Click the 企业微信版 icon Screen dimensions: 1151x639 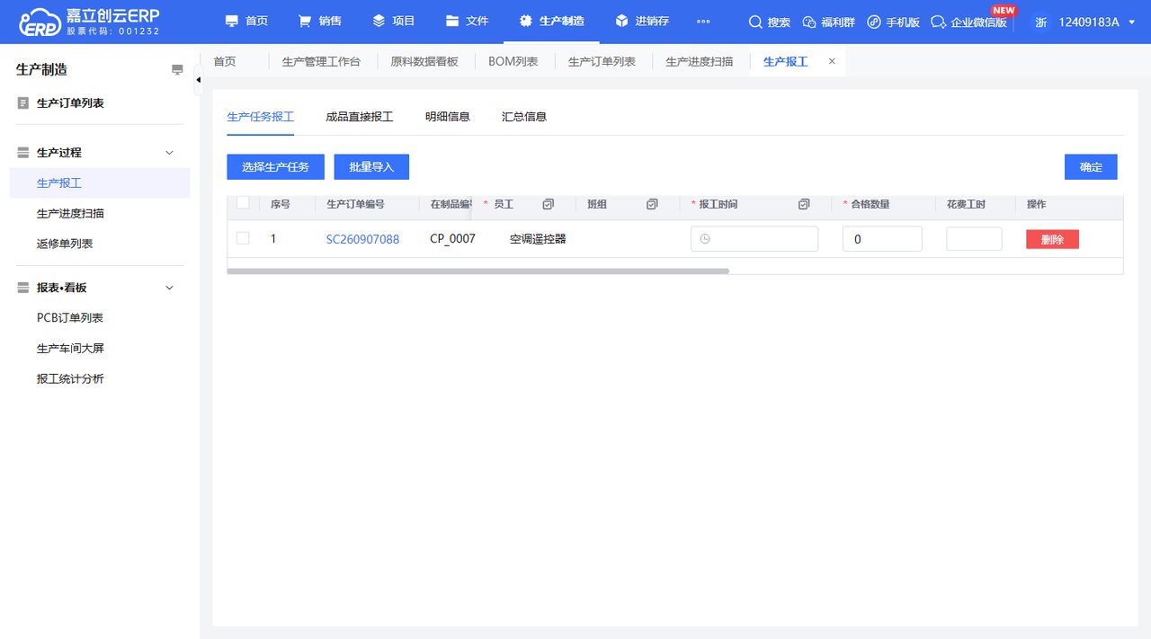click(x=939, y=22)
